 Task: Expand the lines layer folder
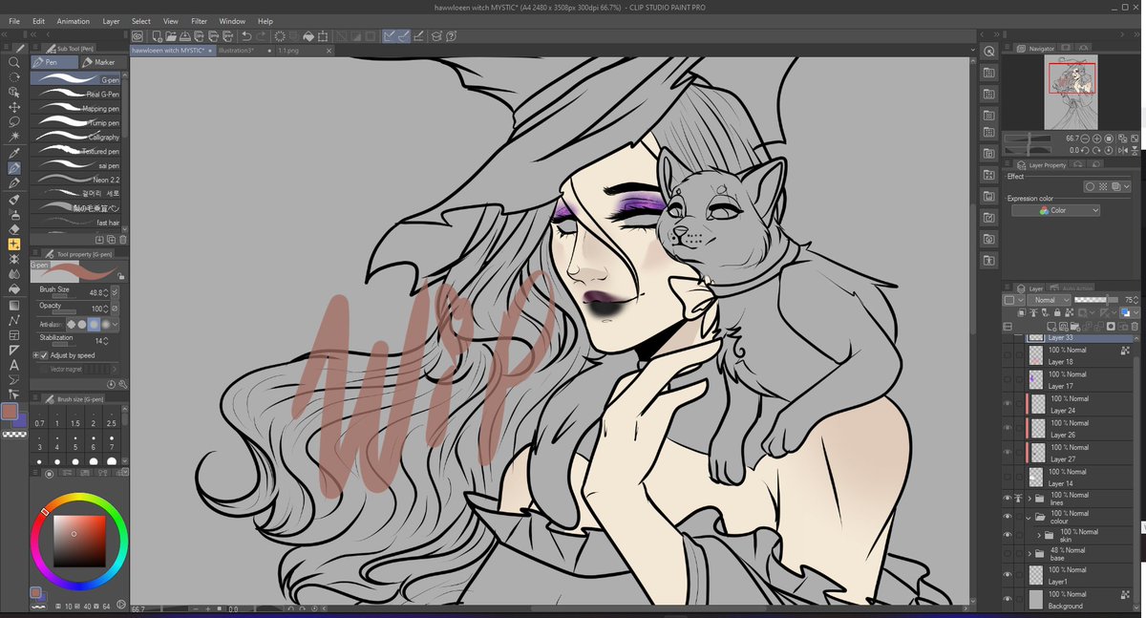pyautogui.click(x=1029, y=498)
